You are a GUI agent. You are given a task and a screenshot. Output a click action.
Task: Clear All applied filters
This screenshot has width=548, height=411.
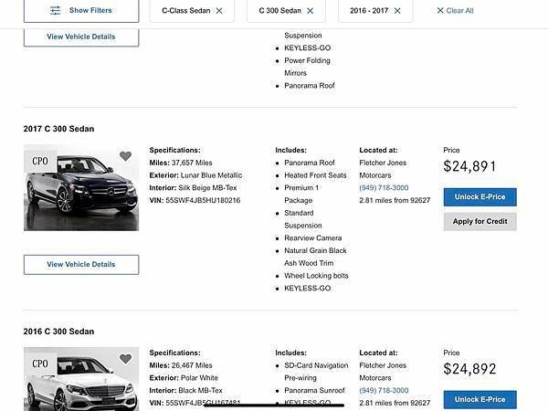tap(459, 10)
